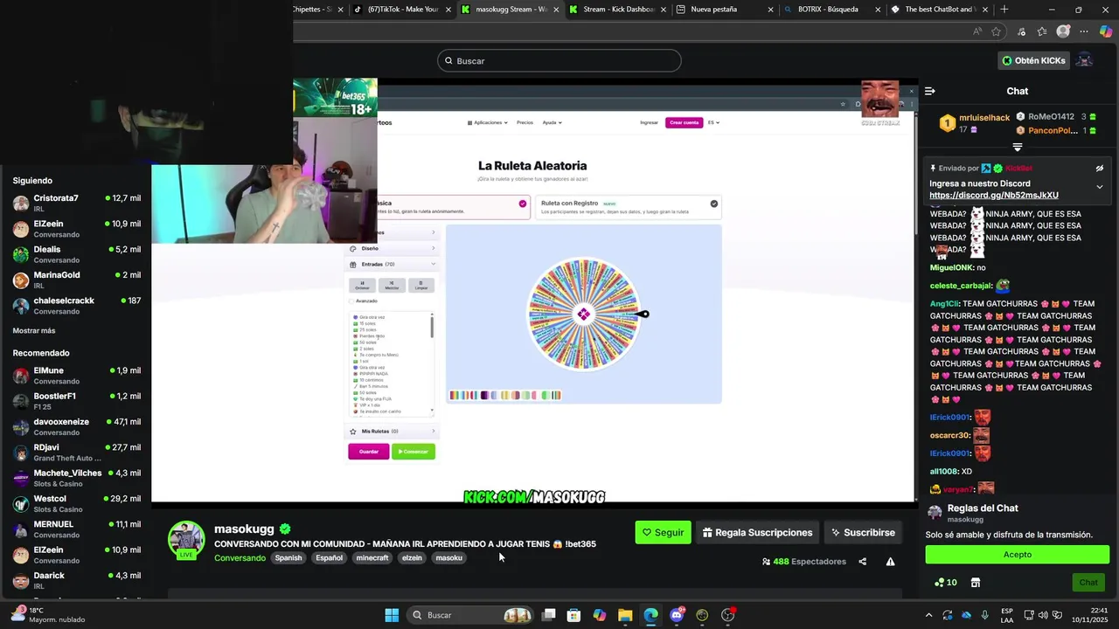Image resolution: width=1119 pixels, height=629 pixels.
Task: Open the Conversando category link
Action: click(240, 558)
